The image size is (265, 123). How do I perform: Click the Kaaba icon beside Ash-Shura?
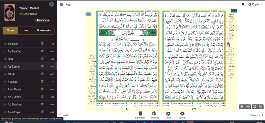click(x=42, y=89)
